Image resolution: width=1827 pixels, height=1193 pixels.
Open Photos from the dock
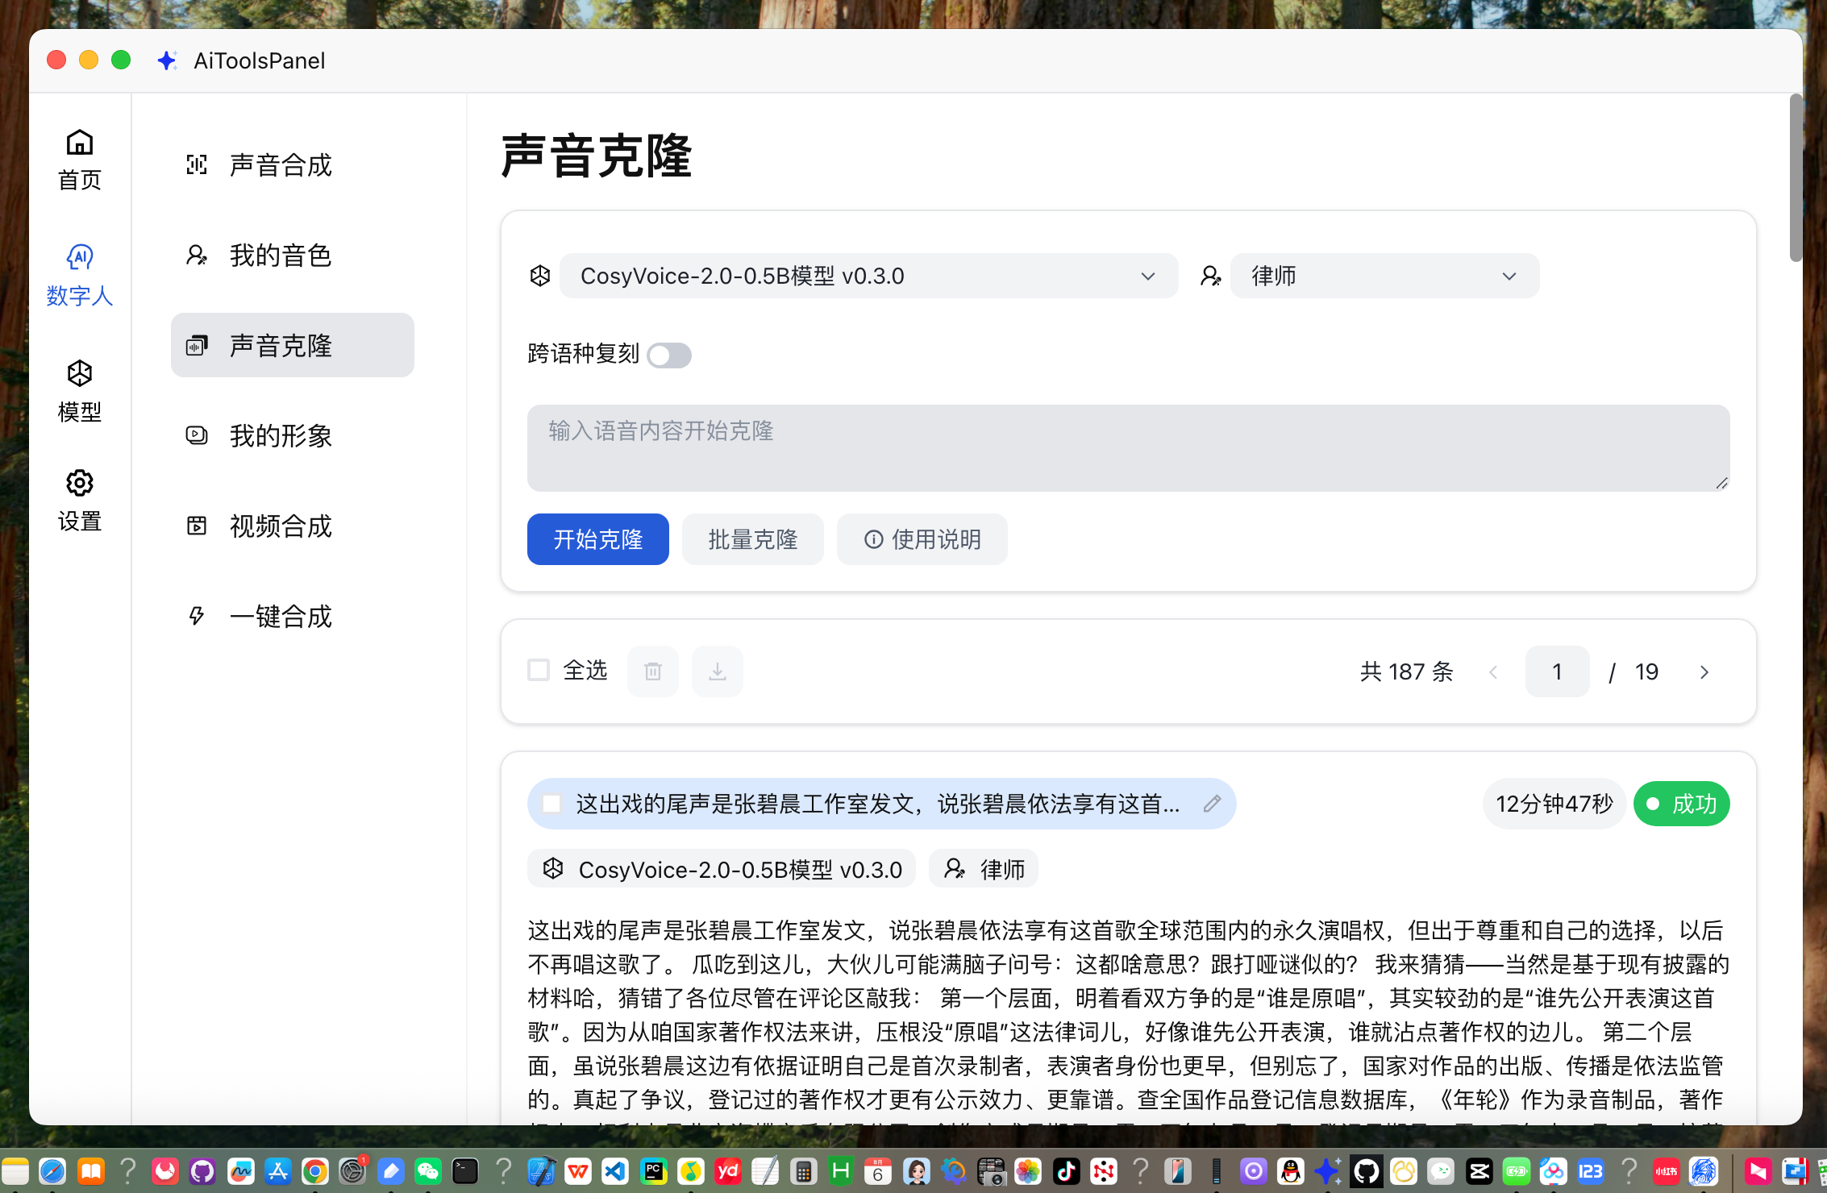[1028, 1170]
